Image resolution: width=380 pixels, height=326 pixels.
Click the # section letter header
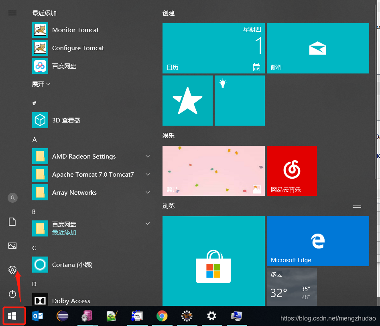(35, 103)
